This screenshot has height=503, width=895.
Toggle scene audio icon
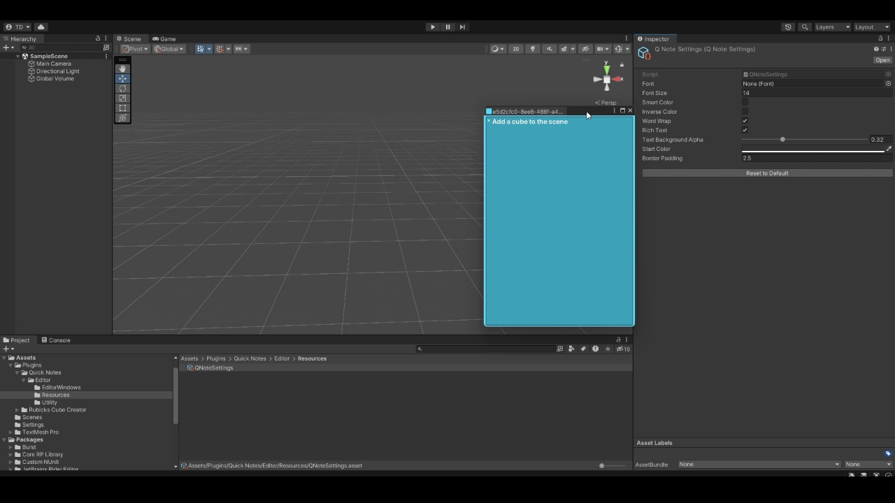tap(549, 49)
